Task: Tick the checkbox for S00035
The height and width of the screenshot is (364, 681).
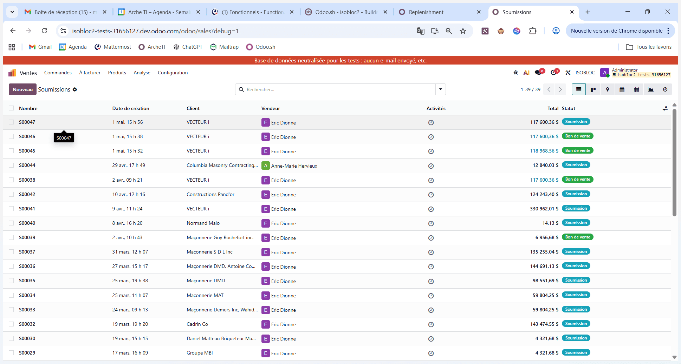Action: coord(11,281)
